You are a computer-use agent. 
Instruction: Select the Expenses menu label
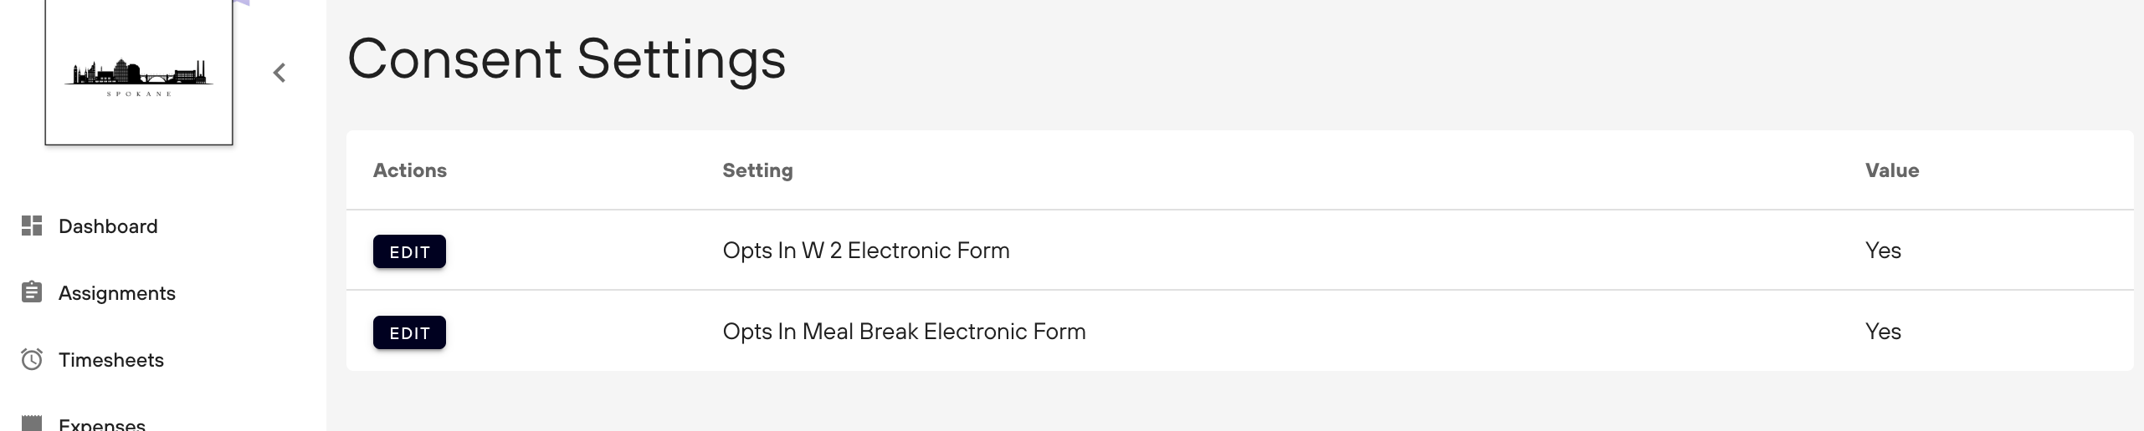[102, 423]
